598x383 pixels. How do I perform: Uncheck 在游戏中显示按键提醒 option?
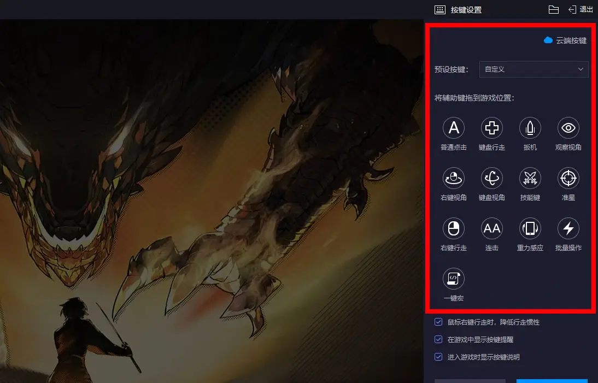tap(438, 339)
